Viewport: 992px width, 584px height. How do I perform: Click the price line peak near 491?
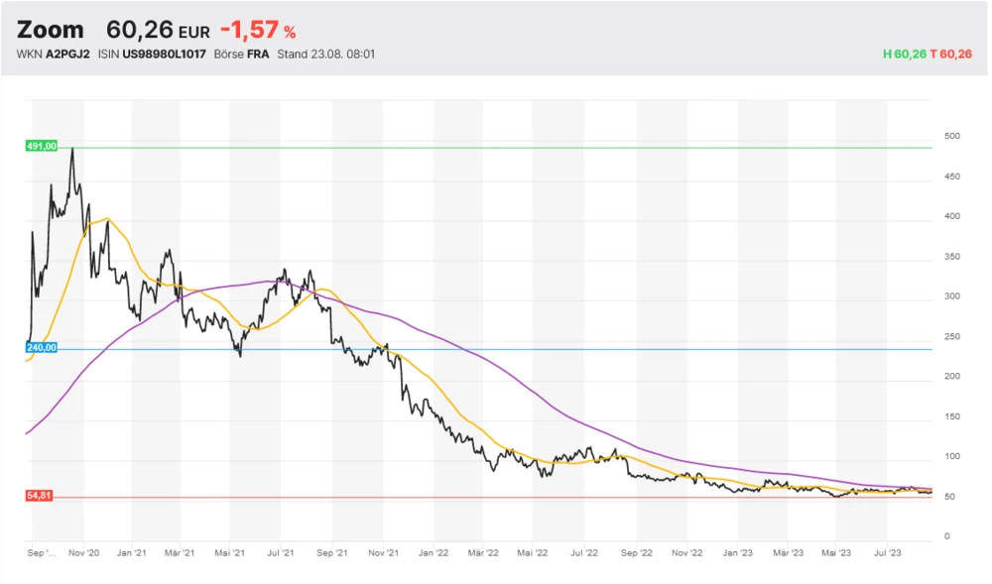tap(71, 151)
